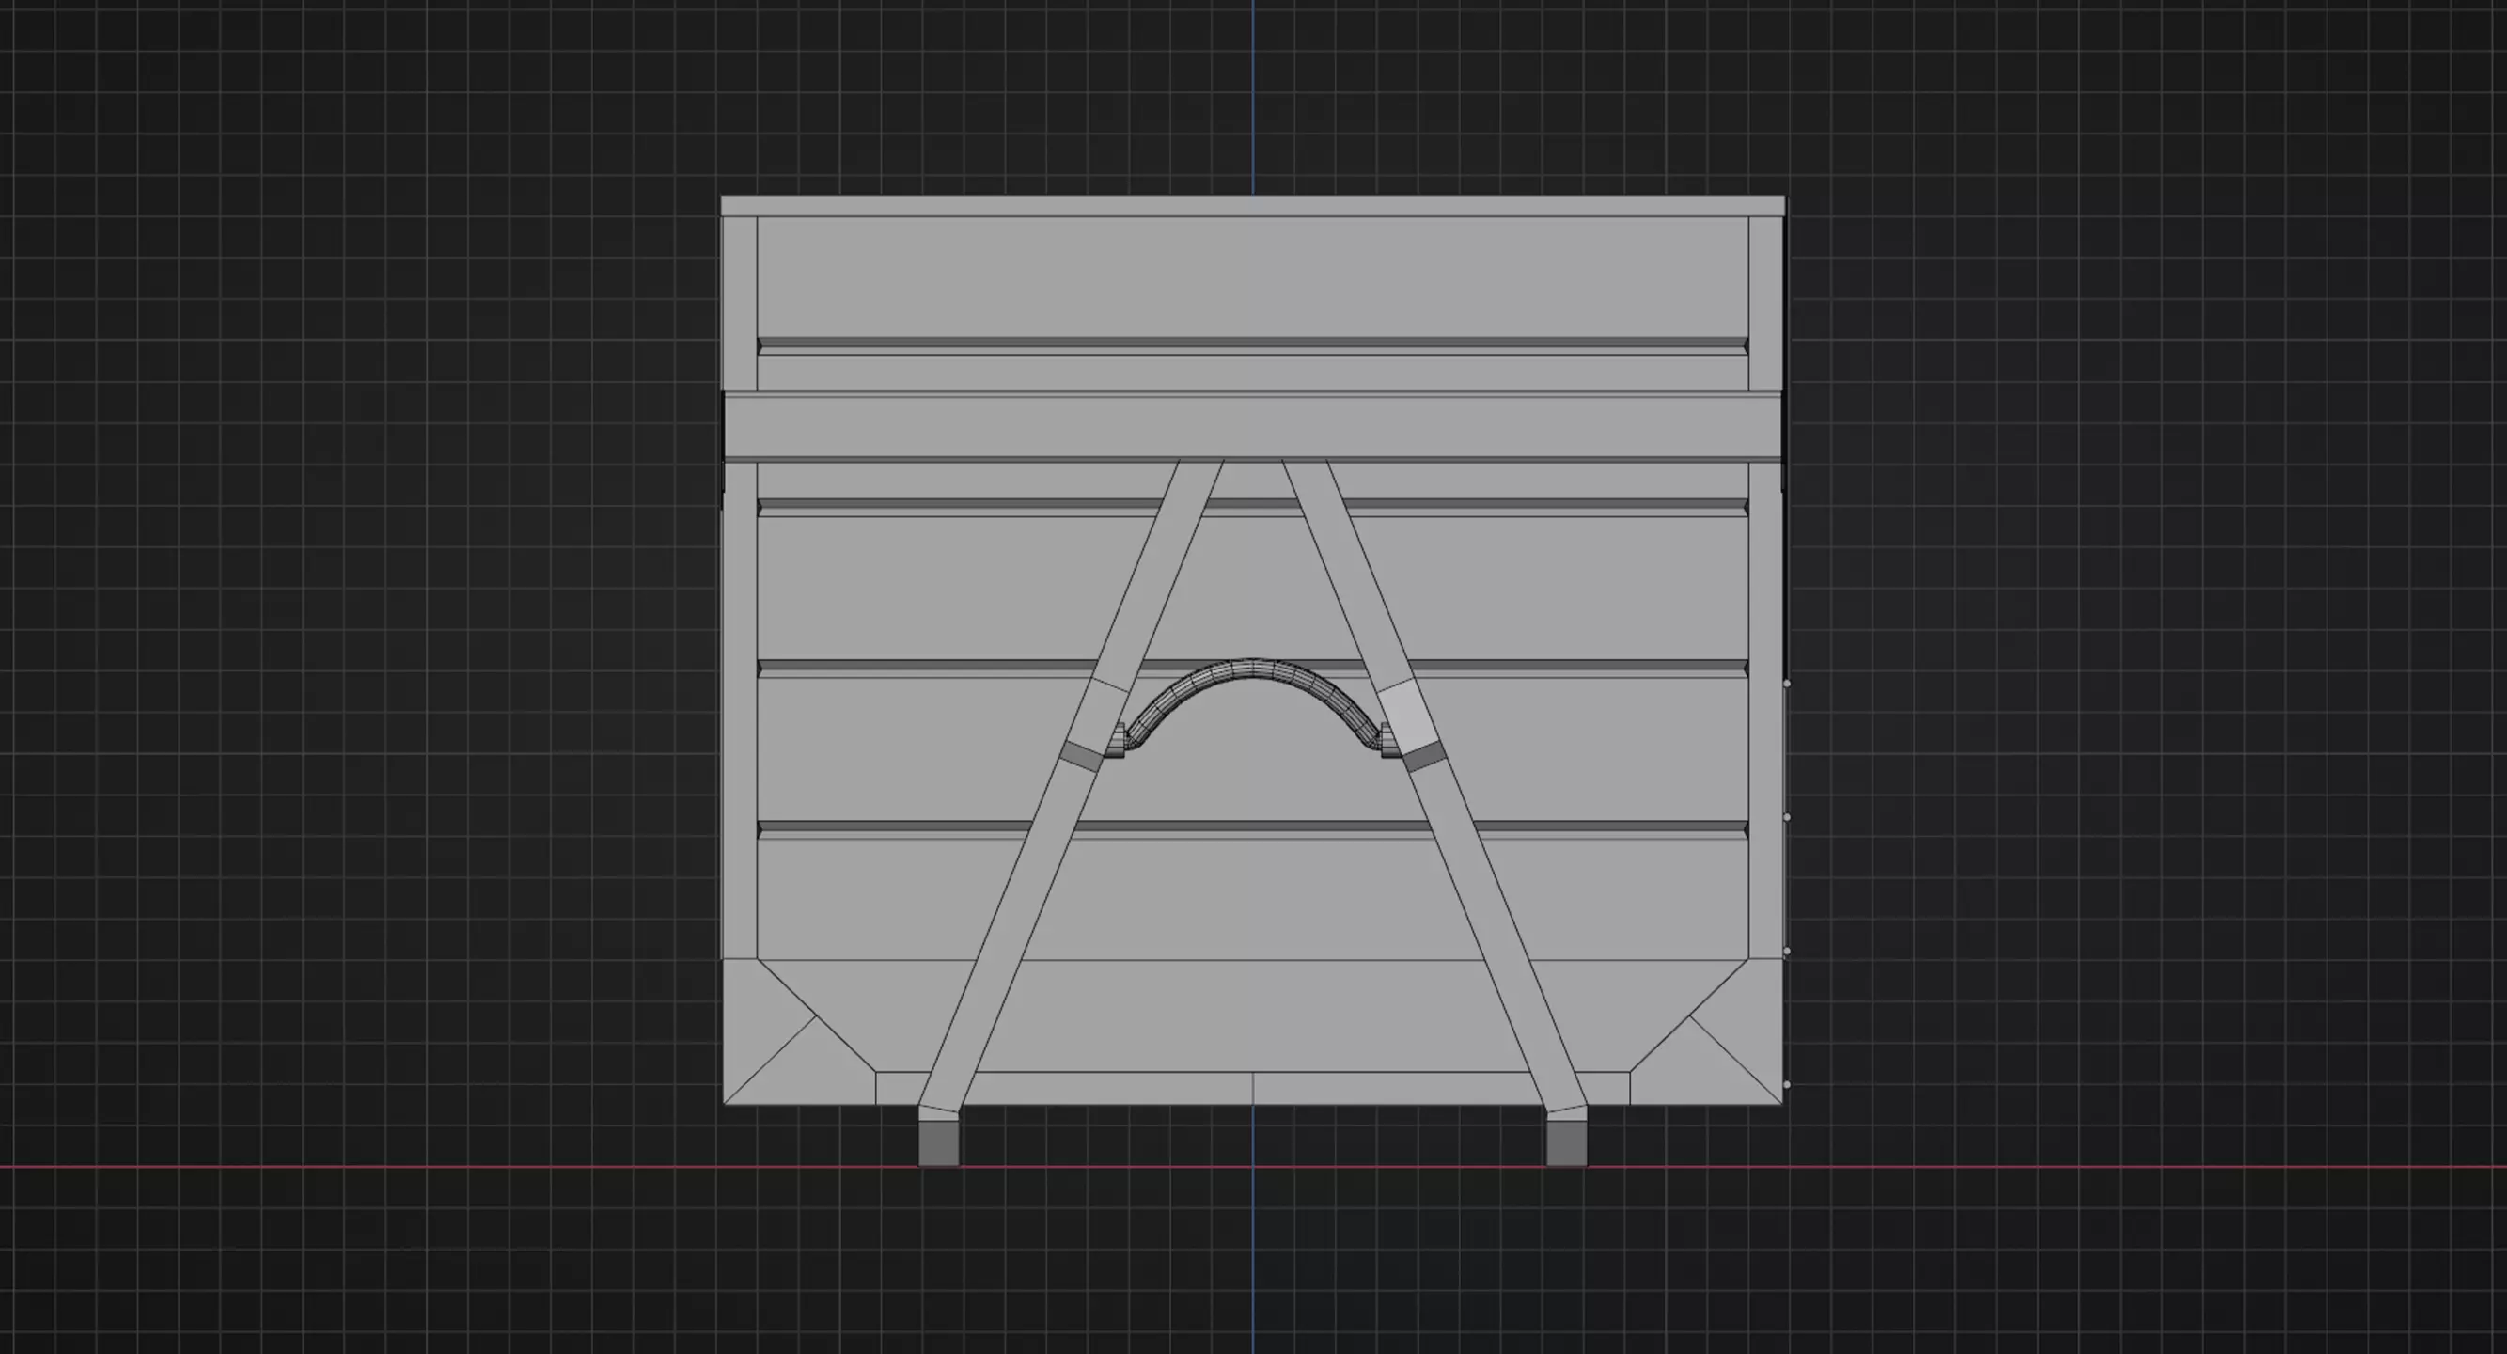
Task: Select the topmost white vertex dot
Action: click(x=1787, y=684)
